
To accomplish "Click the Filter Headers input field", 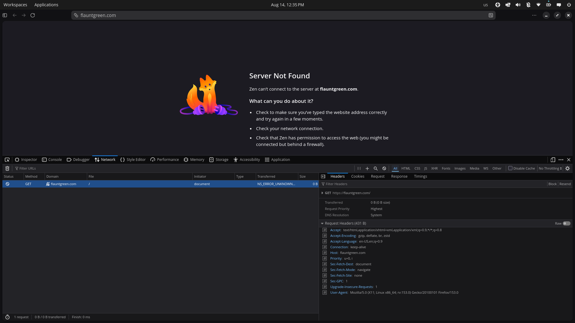I will click(x=433, y=184).
